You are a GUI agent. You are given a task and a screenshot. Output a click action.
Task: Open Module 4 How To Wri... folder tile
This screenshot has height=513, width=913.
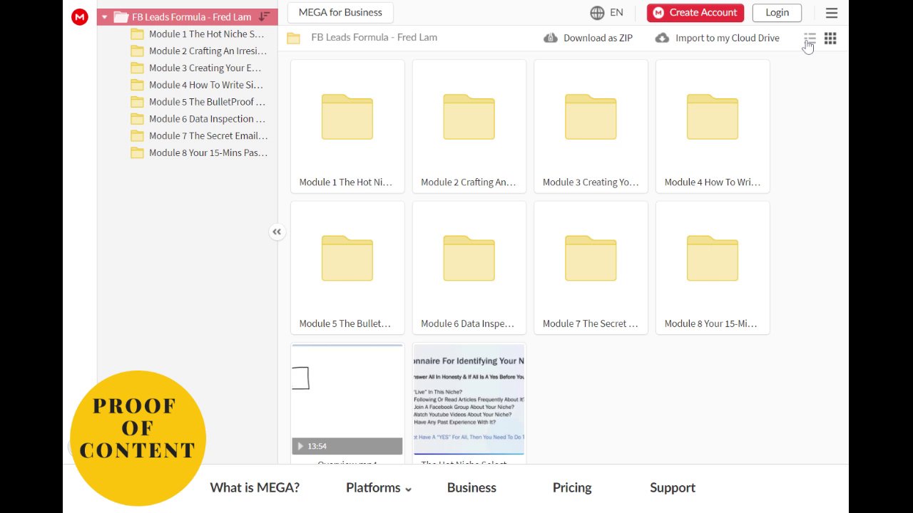pyautogui.click(x=713, y=126)
